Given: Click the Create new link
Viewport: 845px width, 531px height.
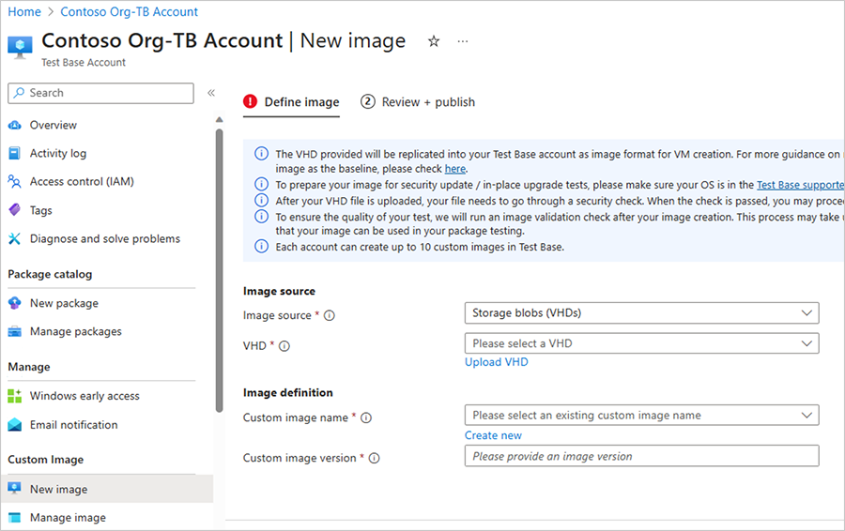Looking at the screenshot, I should click(493, 435).
